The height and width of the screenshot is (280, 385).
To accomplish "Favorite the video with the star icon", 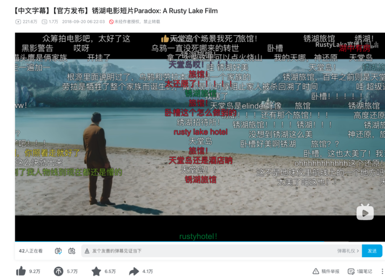I will 96,271.
